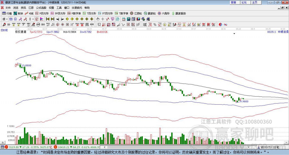The image size is (289, 155).
Task: Click the 客服 customer service button
Action: [235, 2]
